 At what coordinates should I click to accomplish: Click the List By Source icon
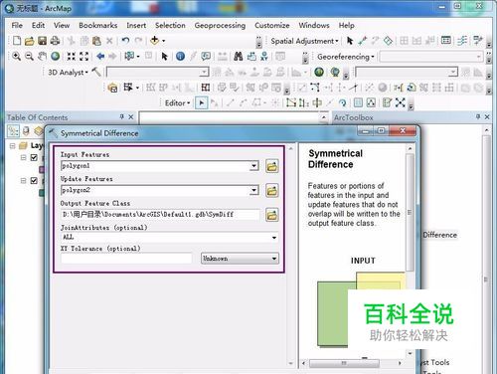(x=26, y=131)
